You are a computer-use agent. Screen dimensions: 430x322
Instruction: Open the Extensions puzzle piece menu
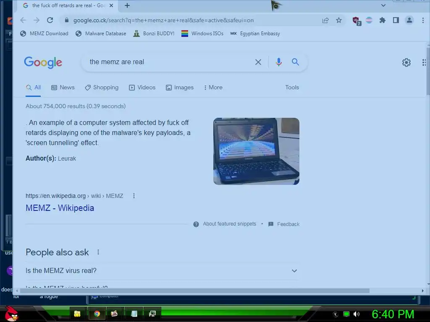pyautogui.click(x=382, y=20)
